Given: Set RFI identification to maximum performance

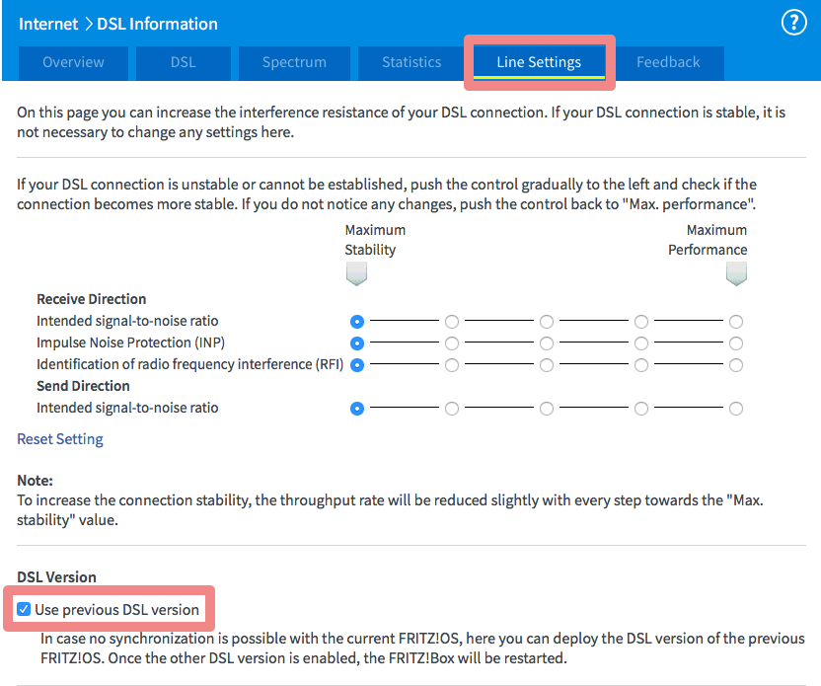Looking at the screenshot, I should click(736, 365).
